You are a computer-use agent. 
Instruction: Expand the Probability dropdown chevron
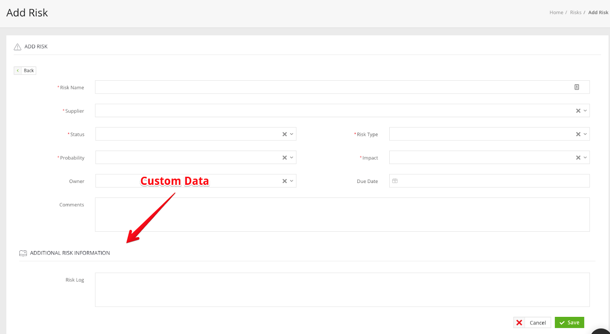[292, 157]
